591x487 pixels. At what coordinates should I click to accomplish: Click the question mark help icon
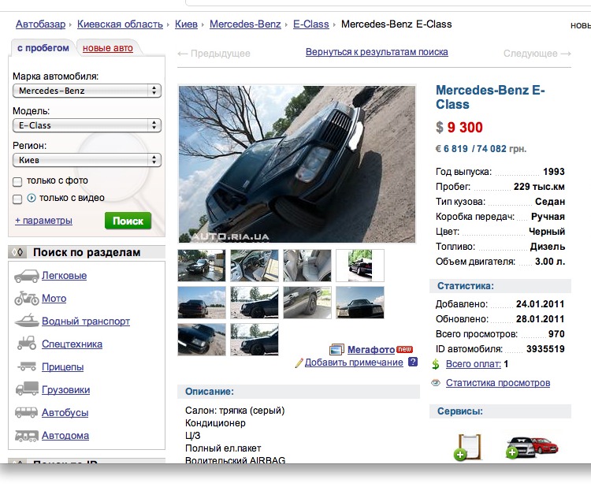click(x=413, y=362)
